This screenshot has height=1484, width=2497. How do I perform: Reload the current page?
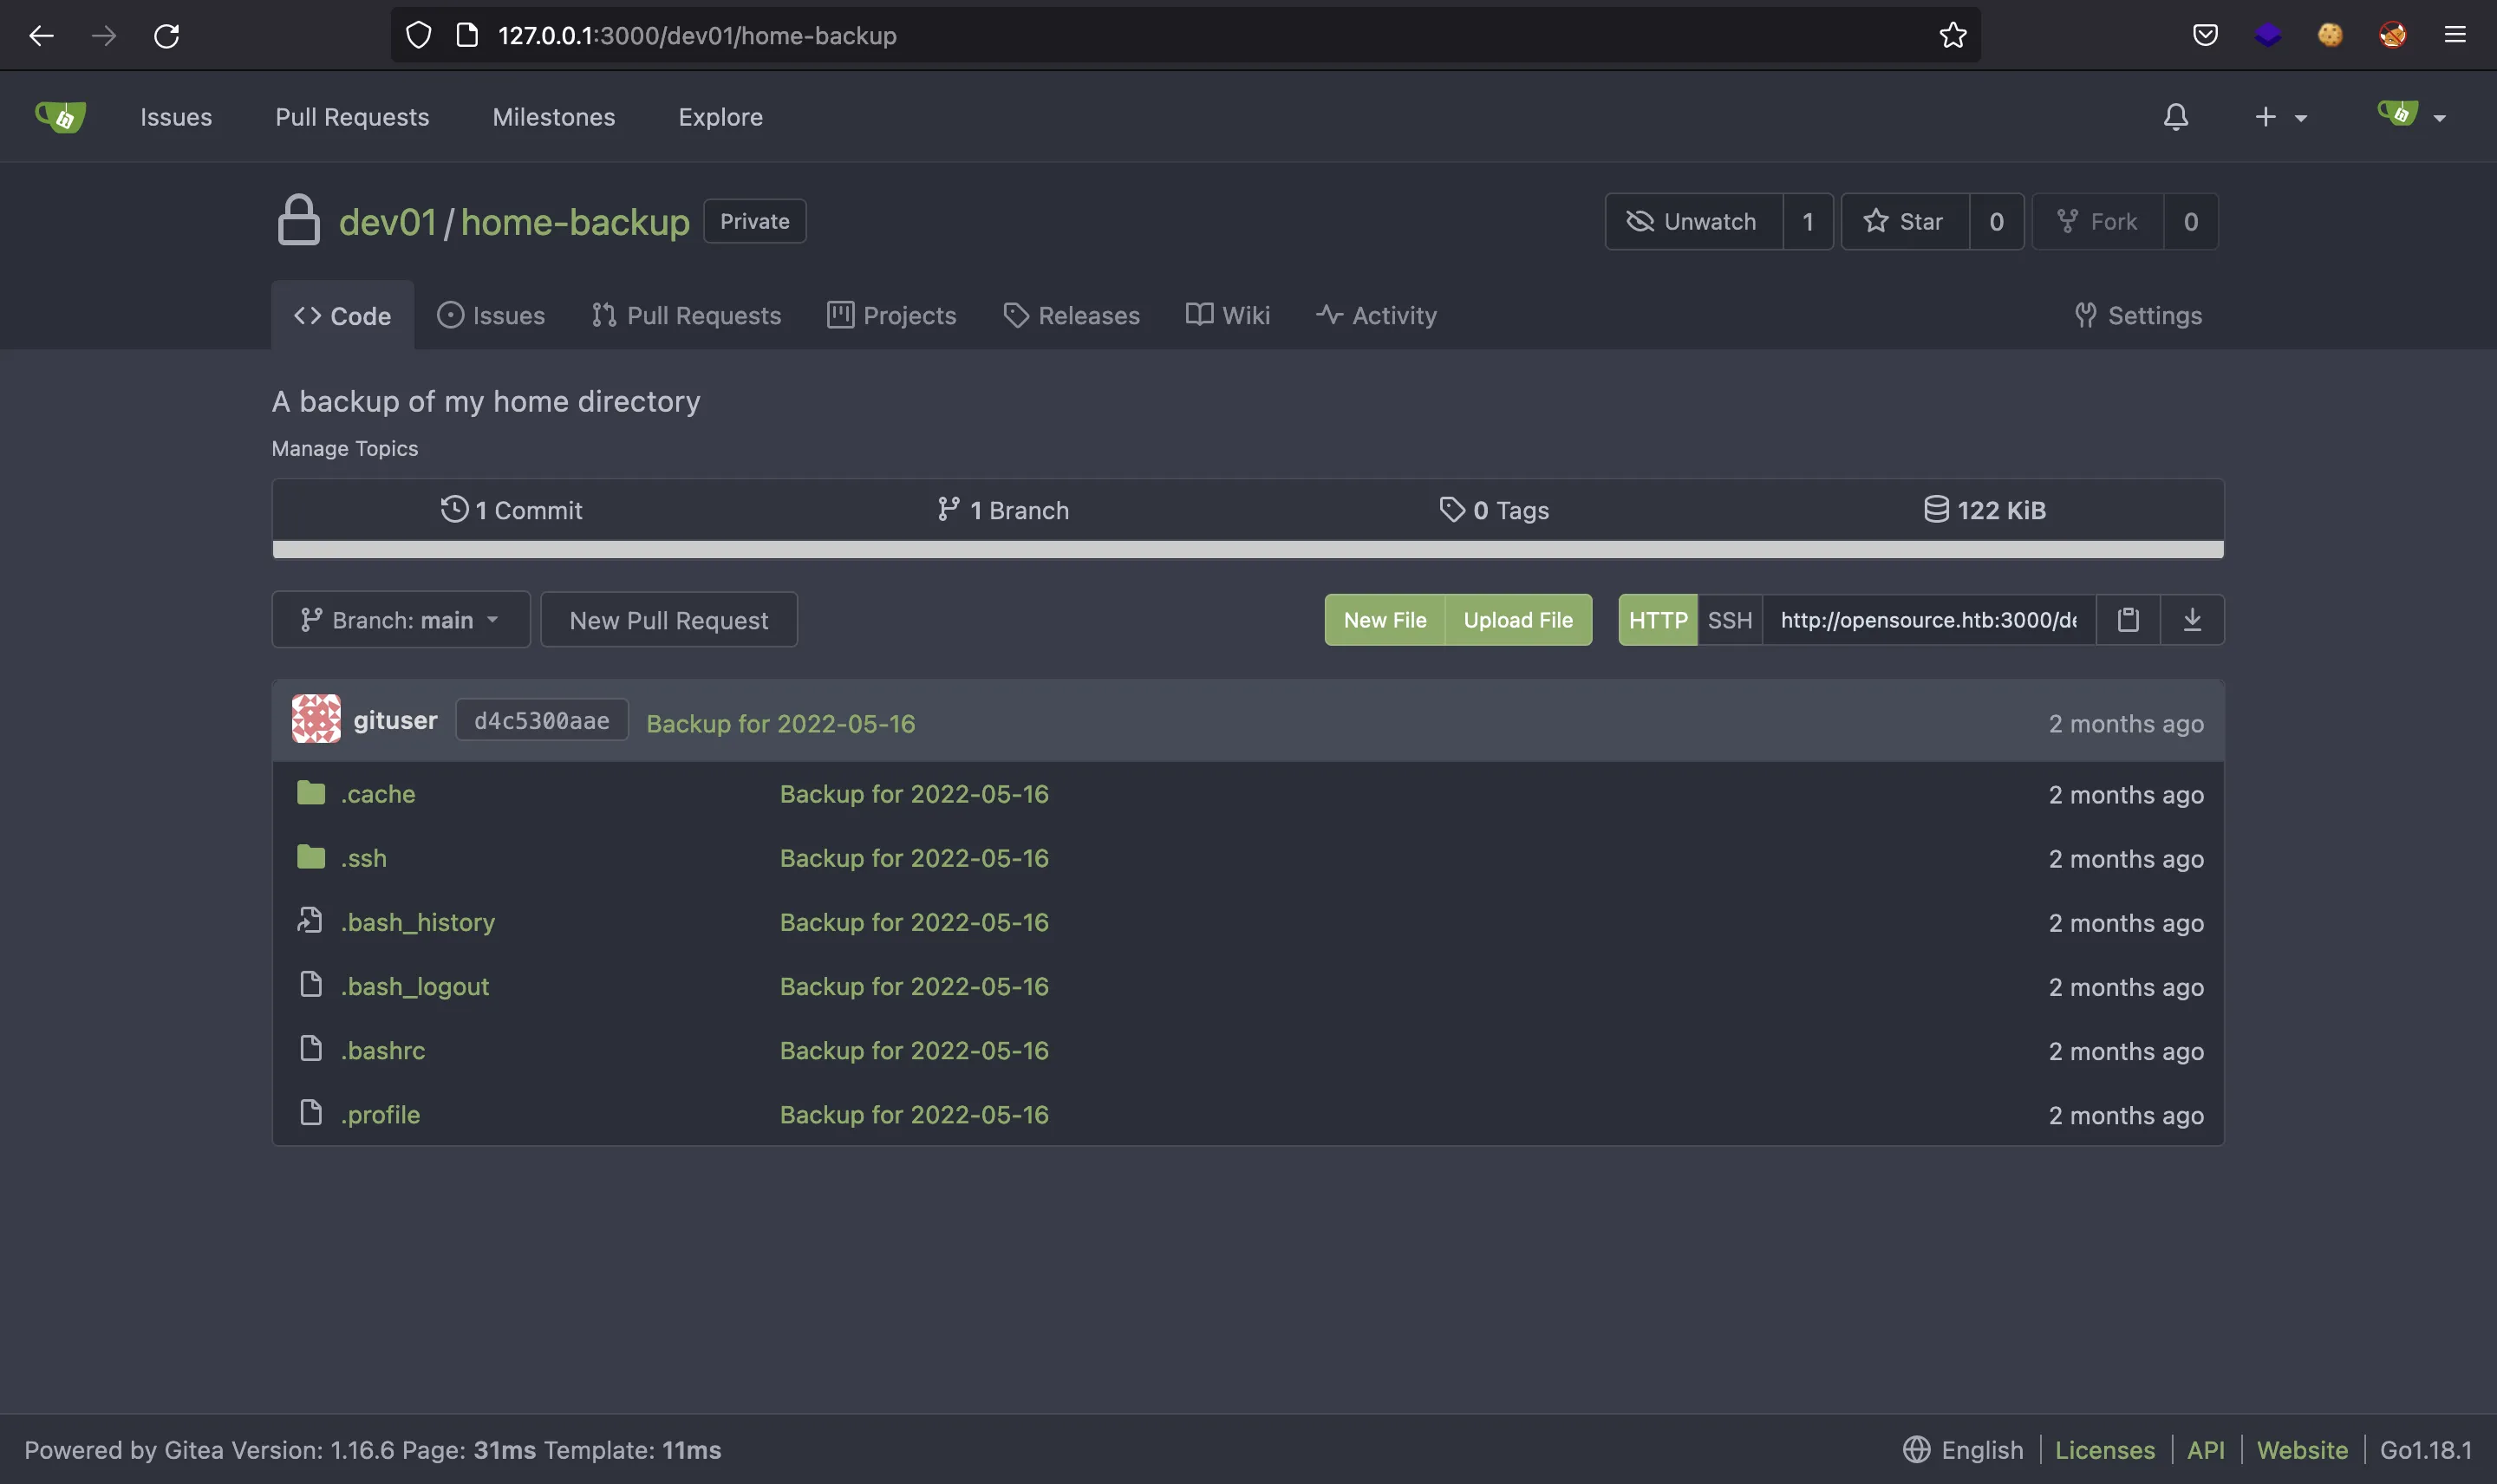(x=167, y=36)
